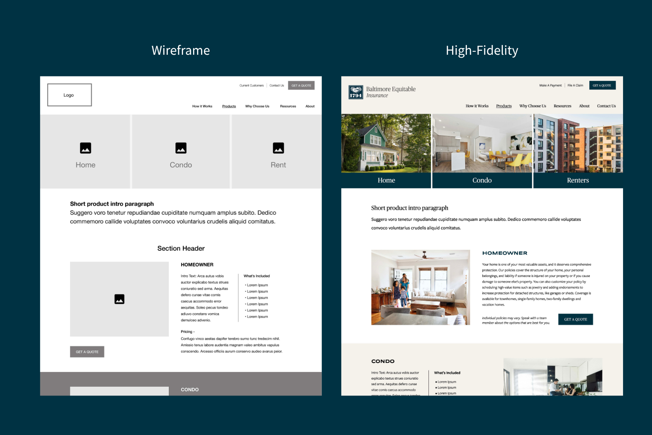Select Products in wireframe navigation

click(x=229, y=106)
